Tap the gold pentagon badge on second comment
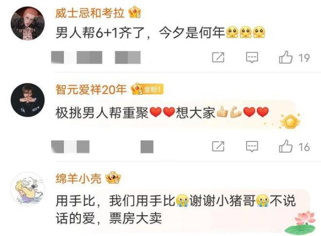321x236 pixels. click(289, 121)
